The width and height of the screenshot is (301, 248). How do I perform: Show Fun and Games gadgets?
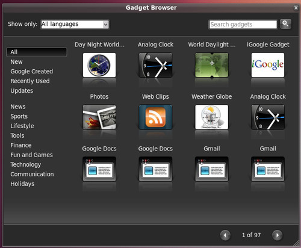[31, 155]
